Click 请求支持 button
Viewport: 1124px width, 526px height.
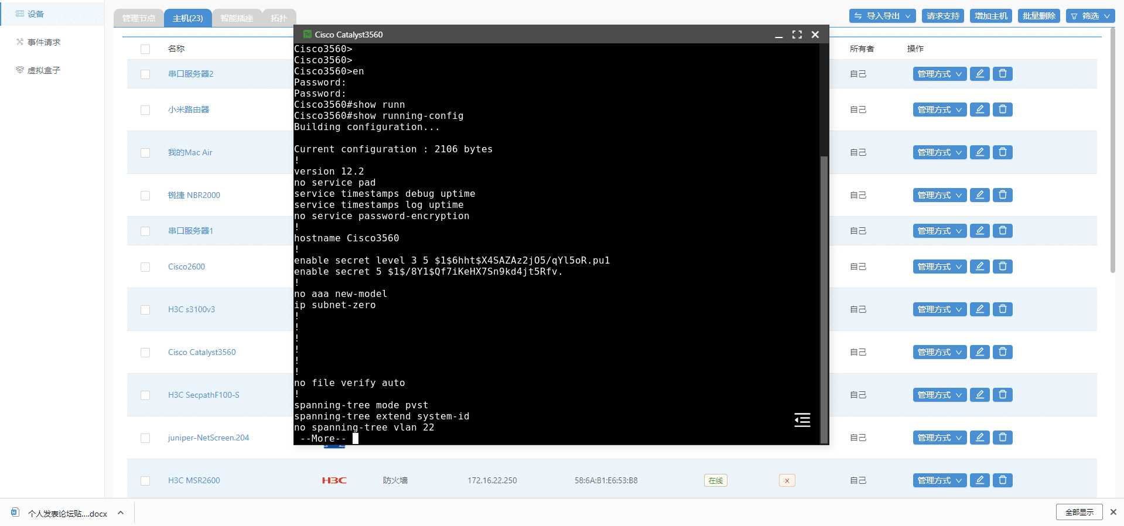click(942, 16)
